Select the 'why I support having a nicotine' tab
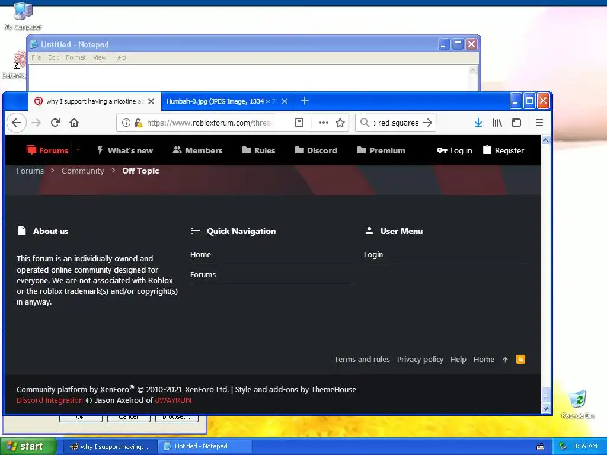This screenshot has width=607, height=455. tap(89, 101)
